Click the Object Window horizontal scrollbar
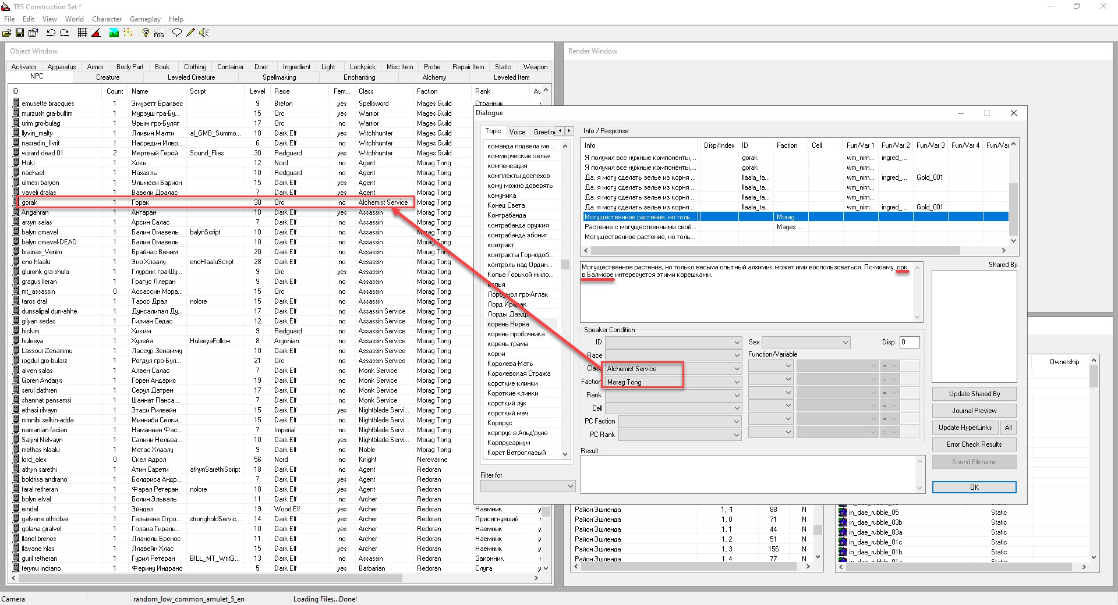Image resolution: width=1118 pixels, height=605 pixels. (275, 578)
